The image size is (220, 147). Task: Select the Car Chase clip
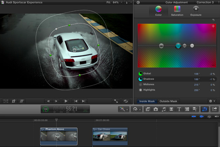point(110,136)
